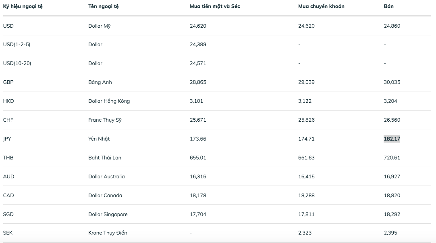Click the 'Yên Nhật' currency name
Screen dimensions: 436x243
99,139
